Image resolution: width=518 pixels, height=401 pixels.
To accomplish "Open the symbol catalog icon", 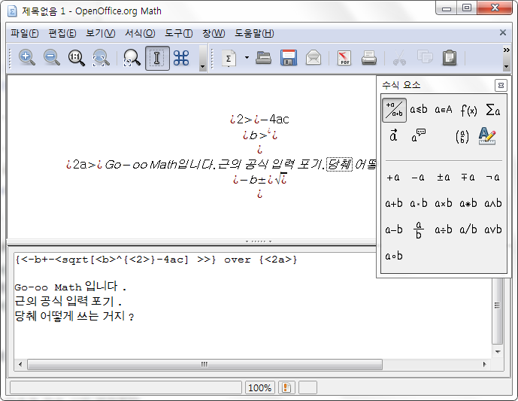I will point(181,58).
